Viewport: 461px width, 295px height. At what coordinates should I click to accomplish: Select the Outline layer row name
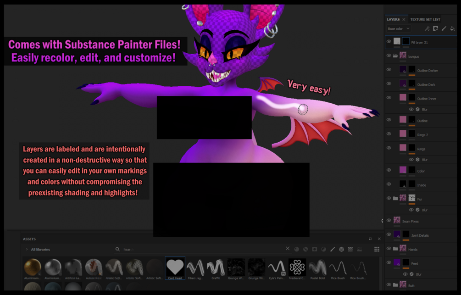422,121
